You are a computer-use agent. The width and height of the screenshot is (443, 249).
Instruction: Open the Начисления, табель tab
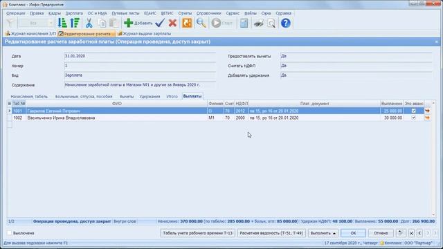tap(29, 97)
